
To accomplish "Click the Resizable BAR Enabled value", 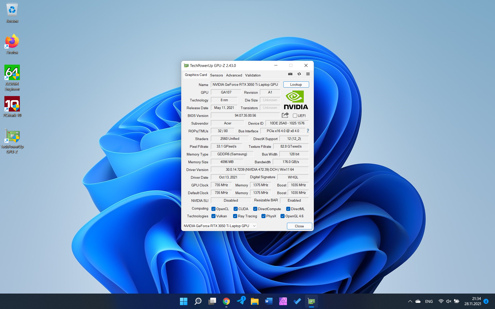I will 294,200.
